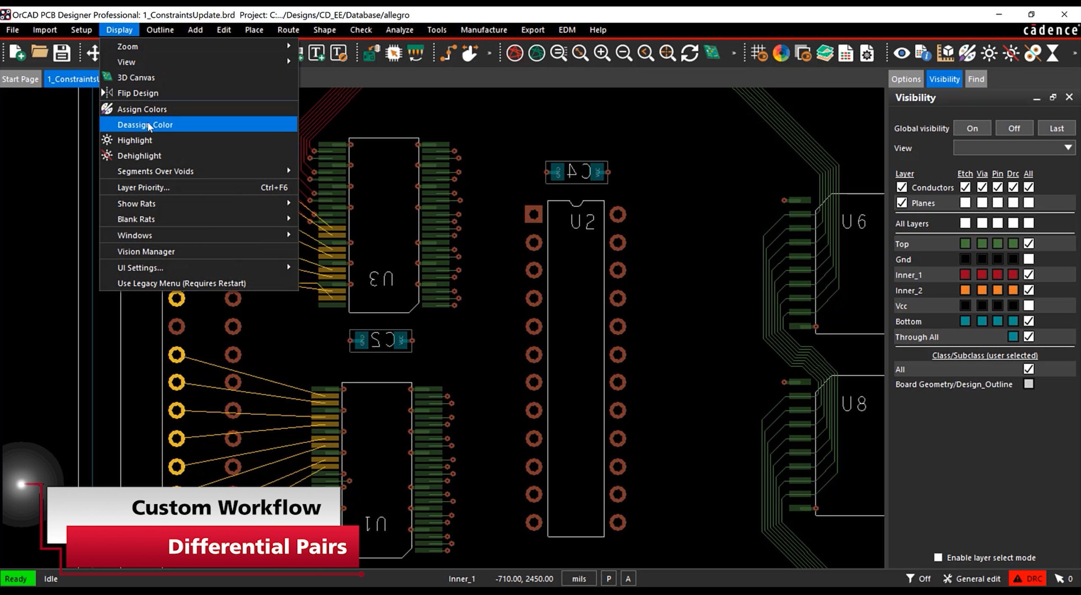Click the Top layer Etch color swatch
Image resolution: width=1081 pixels, height=595 pixels.
click(965, 243)
